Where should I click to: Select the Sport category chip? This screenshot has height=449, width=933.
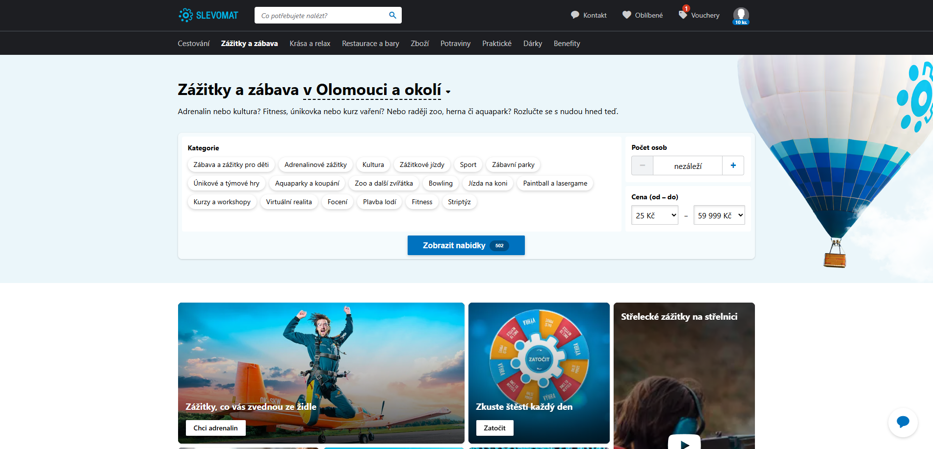point(468,165)
